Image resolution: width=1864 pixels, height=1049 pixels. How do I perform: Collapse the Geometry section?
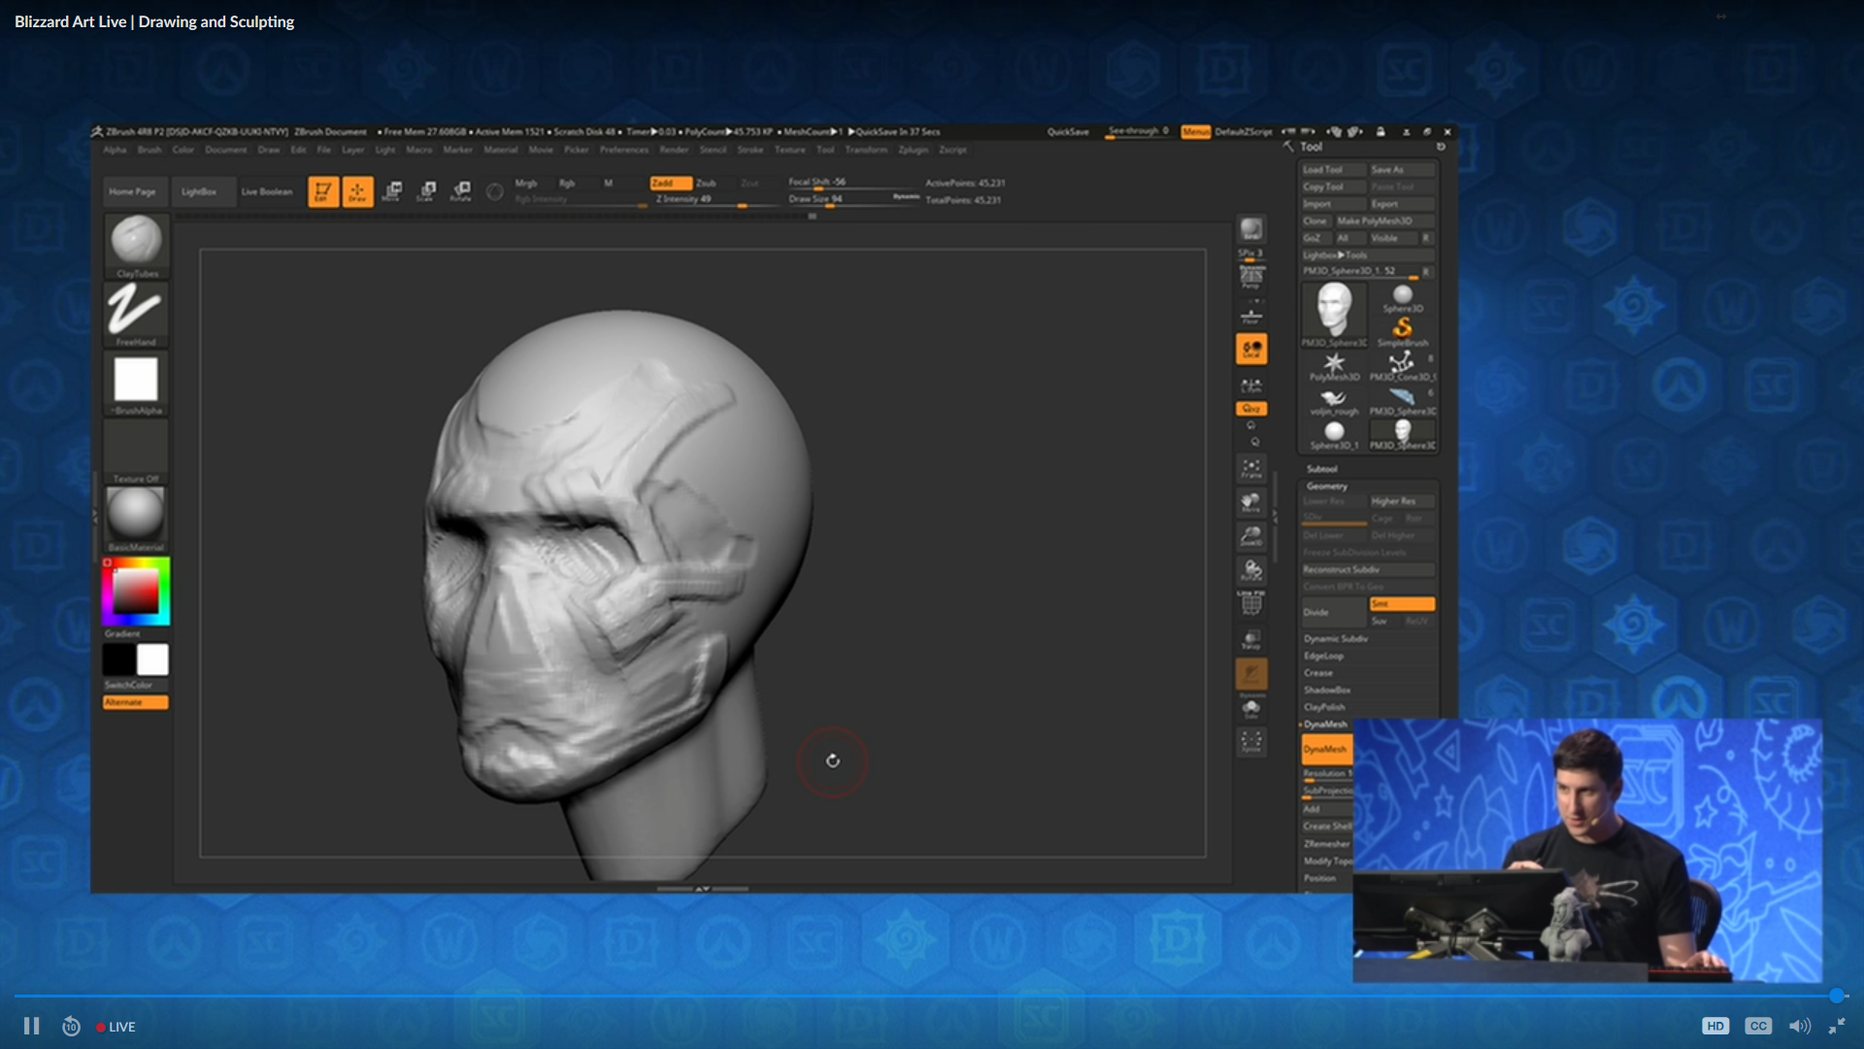click(1326, 486)
